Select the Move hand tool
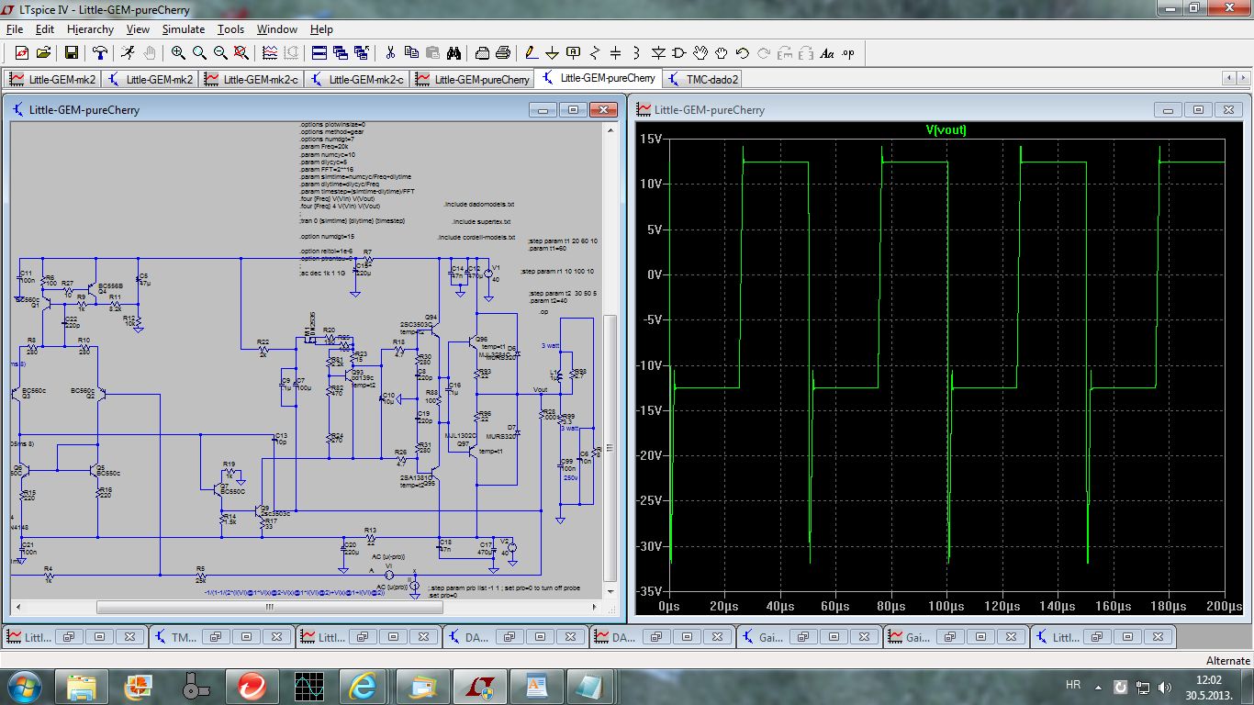Screen dimensions: 1254x705 point(700,53)
